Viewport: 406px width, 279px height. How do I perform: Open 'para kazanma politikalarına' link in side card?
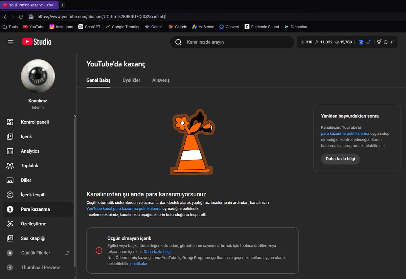tap(345, 133)
